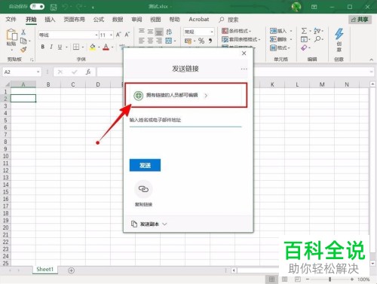Click the insert function fx icon
The image size is (377, 284).
point(88,72)
